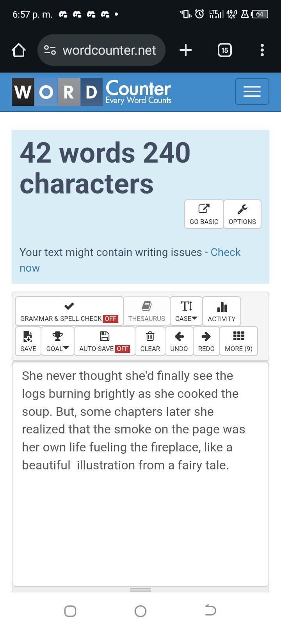Tap the browser home icon
The image size is (281, 630).
pyautogui.click(x=19, y=50)
